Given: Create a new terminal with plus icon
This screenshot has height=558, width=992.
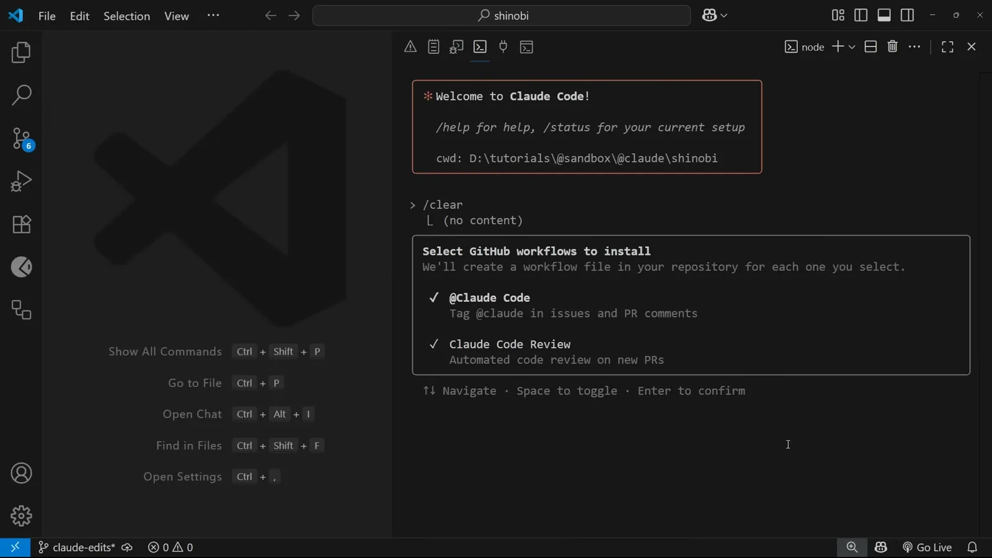Looking at the screenshot, I should [838, 46].
